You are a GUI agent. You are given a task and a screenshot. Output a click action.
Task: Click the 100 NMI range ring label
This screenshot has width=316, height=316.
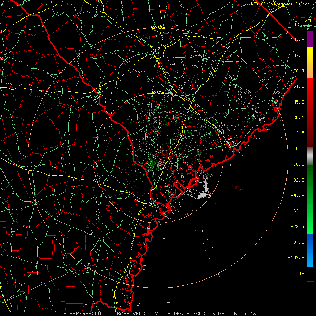point(158,28)
